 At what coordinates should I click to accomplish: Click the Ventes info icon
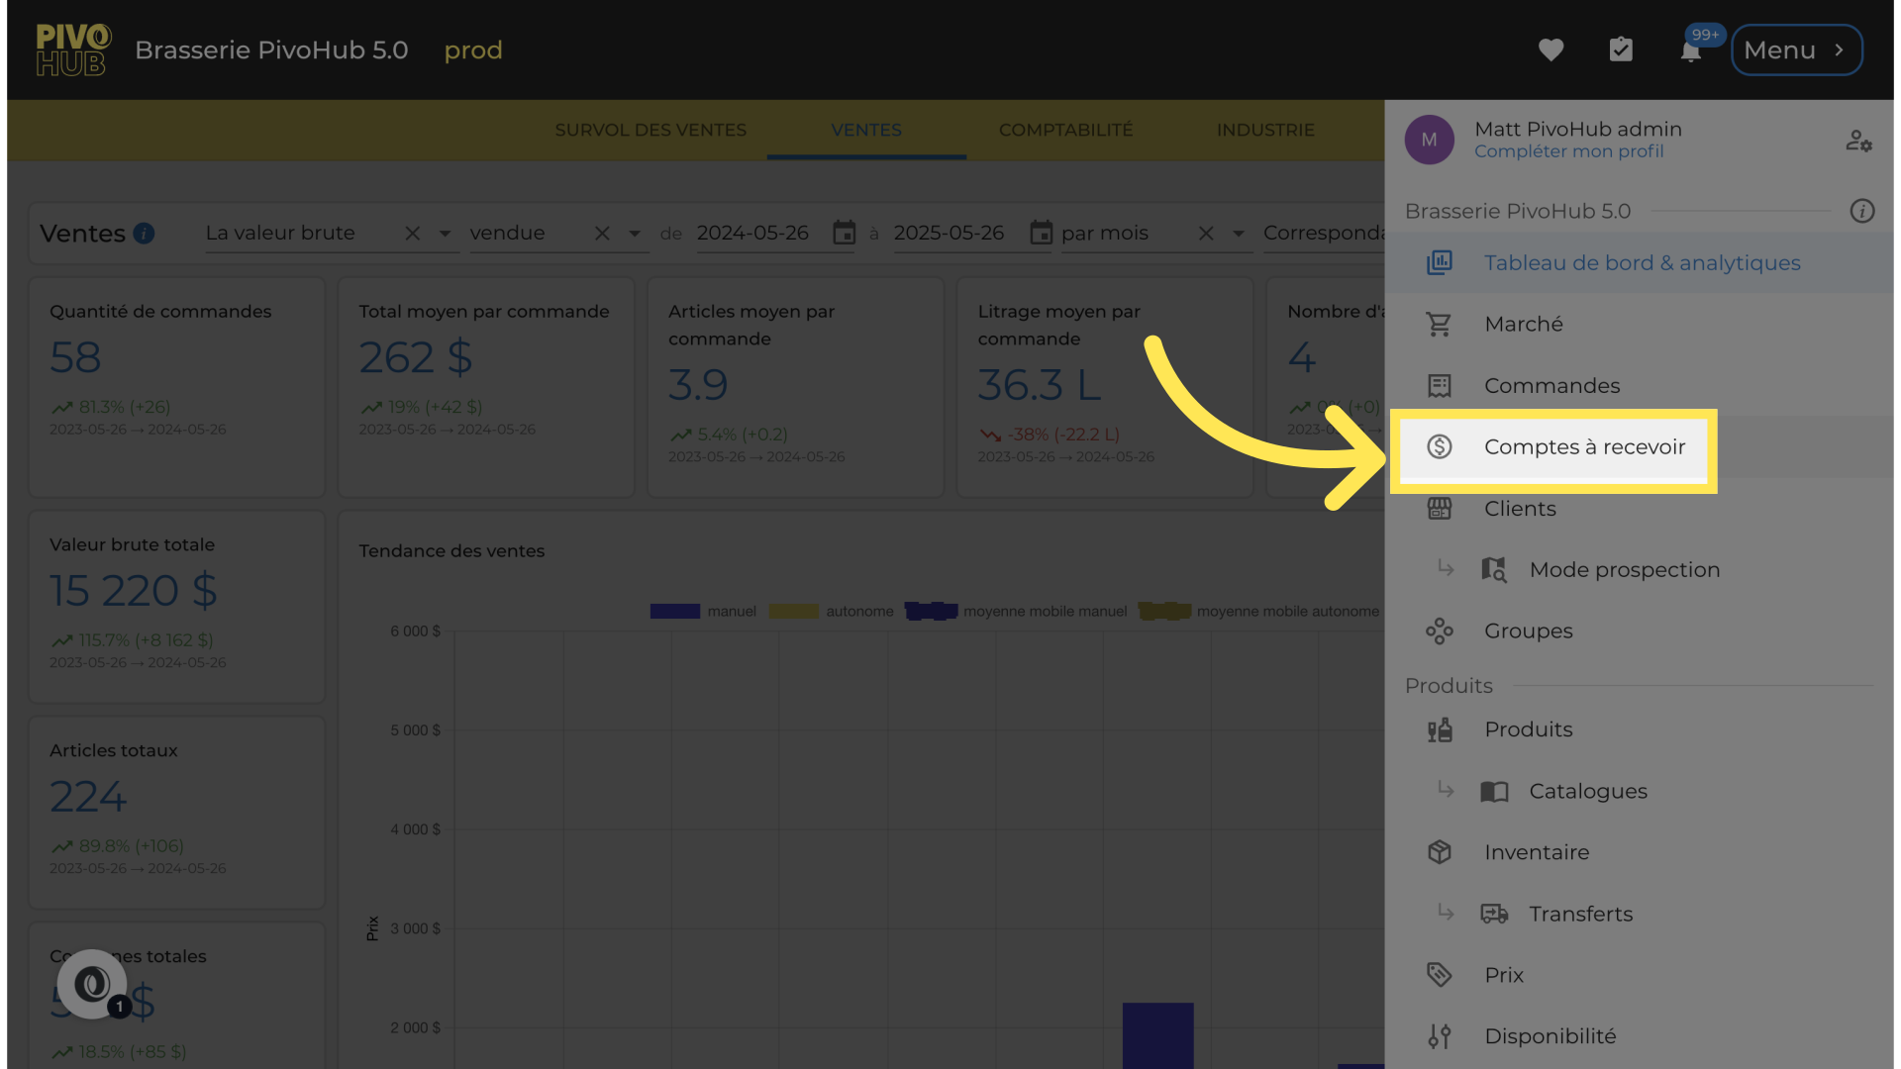click(144, 234)
